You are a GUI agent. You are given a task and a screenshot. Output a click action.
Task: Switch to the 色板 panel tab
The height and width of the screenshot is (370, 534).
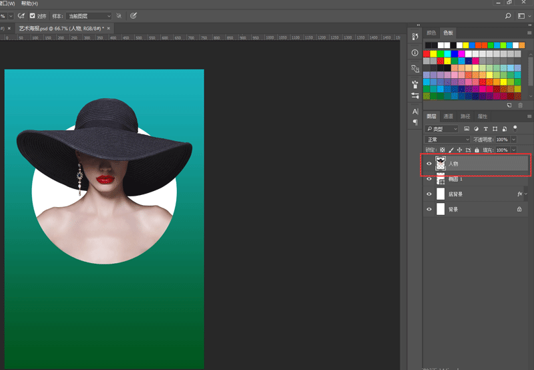[448, 33]
